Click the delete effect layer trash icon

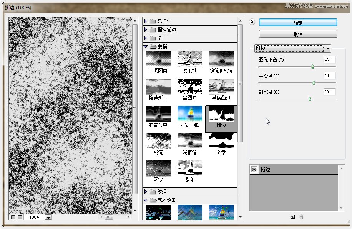coord(302,217)
